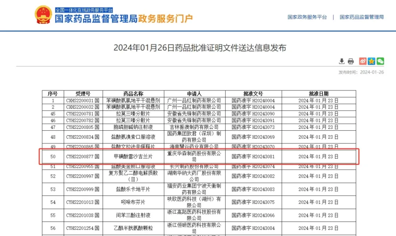
Task: Click drug name 盐酸氨溴索口服溶液
Action: [x=133, y=137]
